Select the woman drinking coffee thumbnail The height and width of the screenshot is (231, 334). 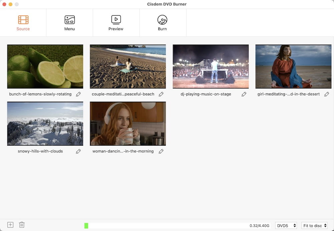[128, 124]
